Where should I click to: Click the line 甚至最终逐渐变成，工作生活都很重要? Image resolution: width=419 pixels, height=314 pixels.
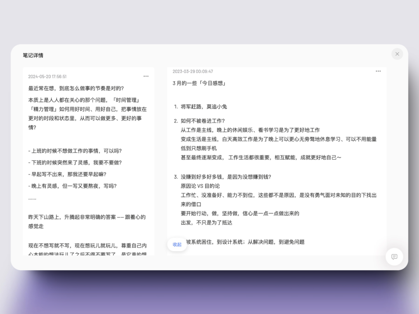261,157
